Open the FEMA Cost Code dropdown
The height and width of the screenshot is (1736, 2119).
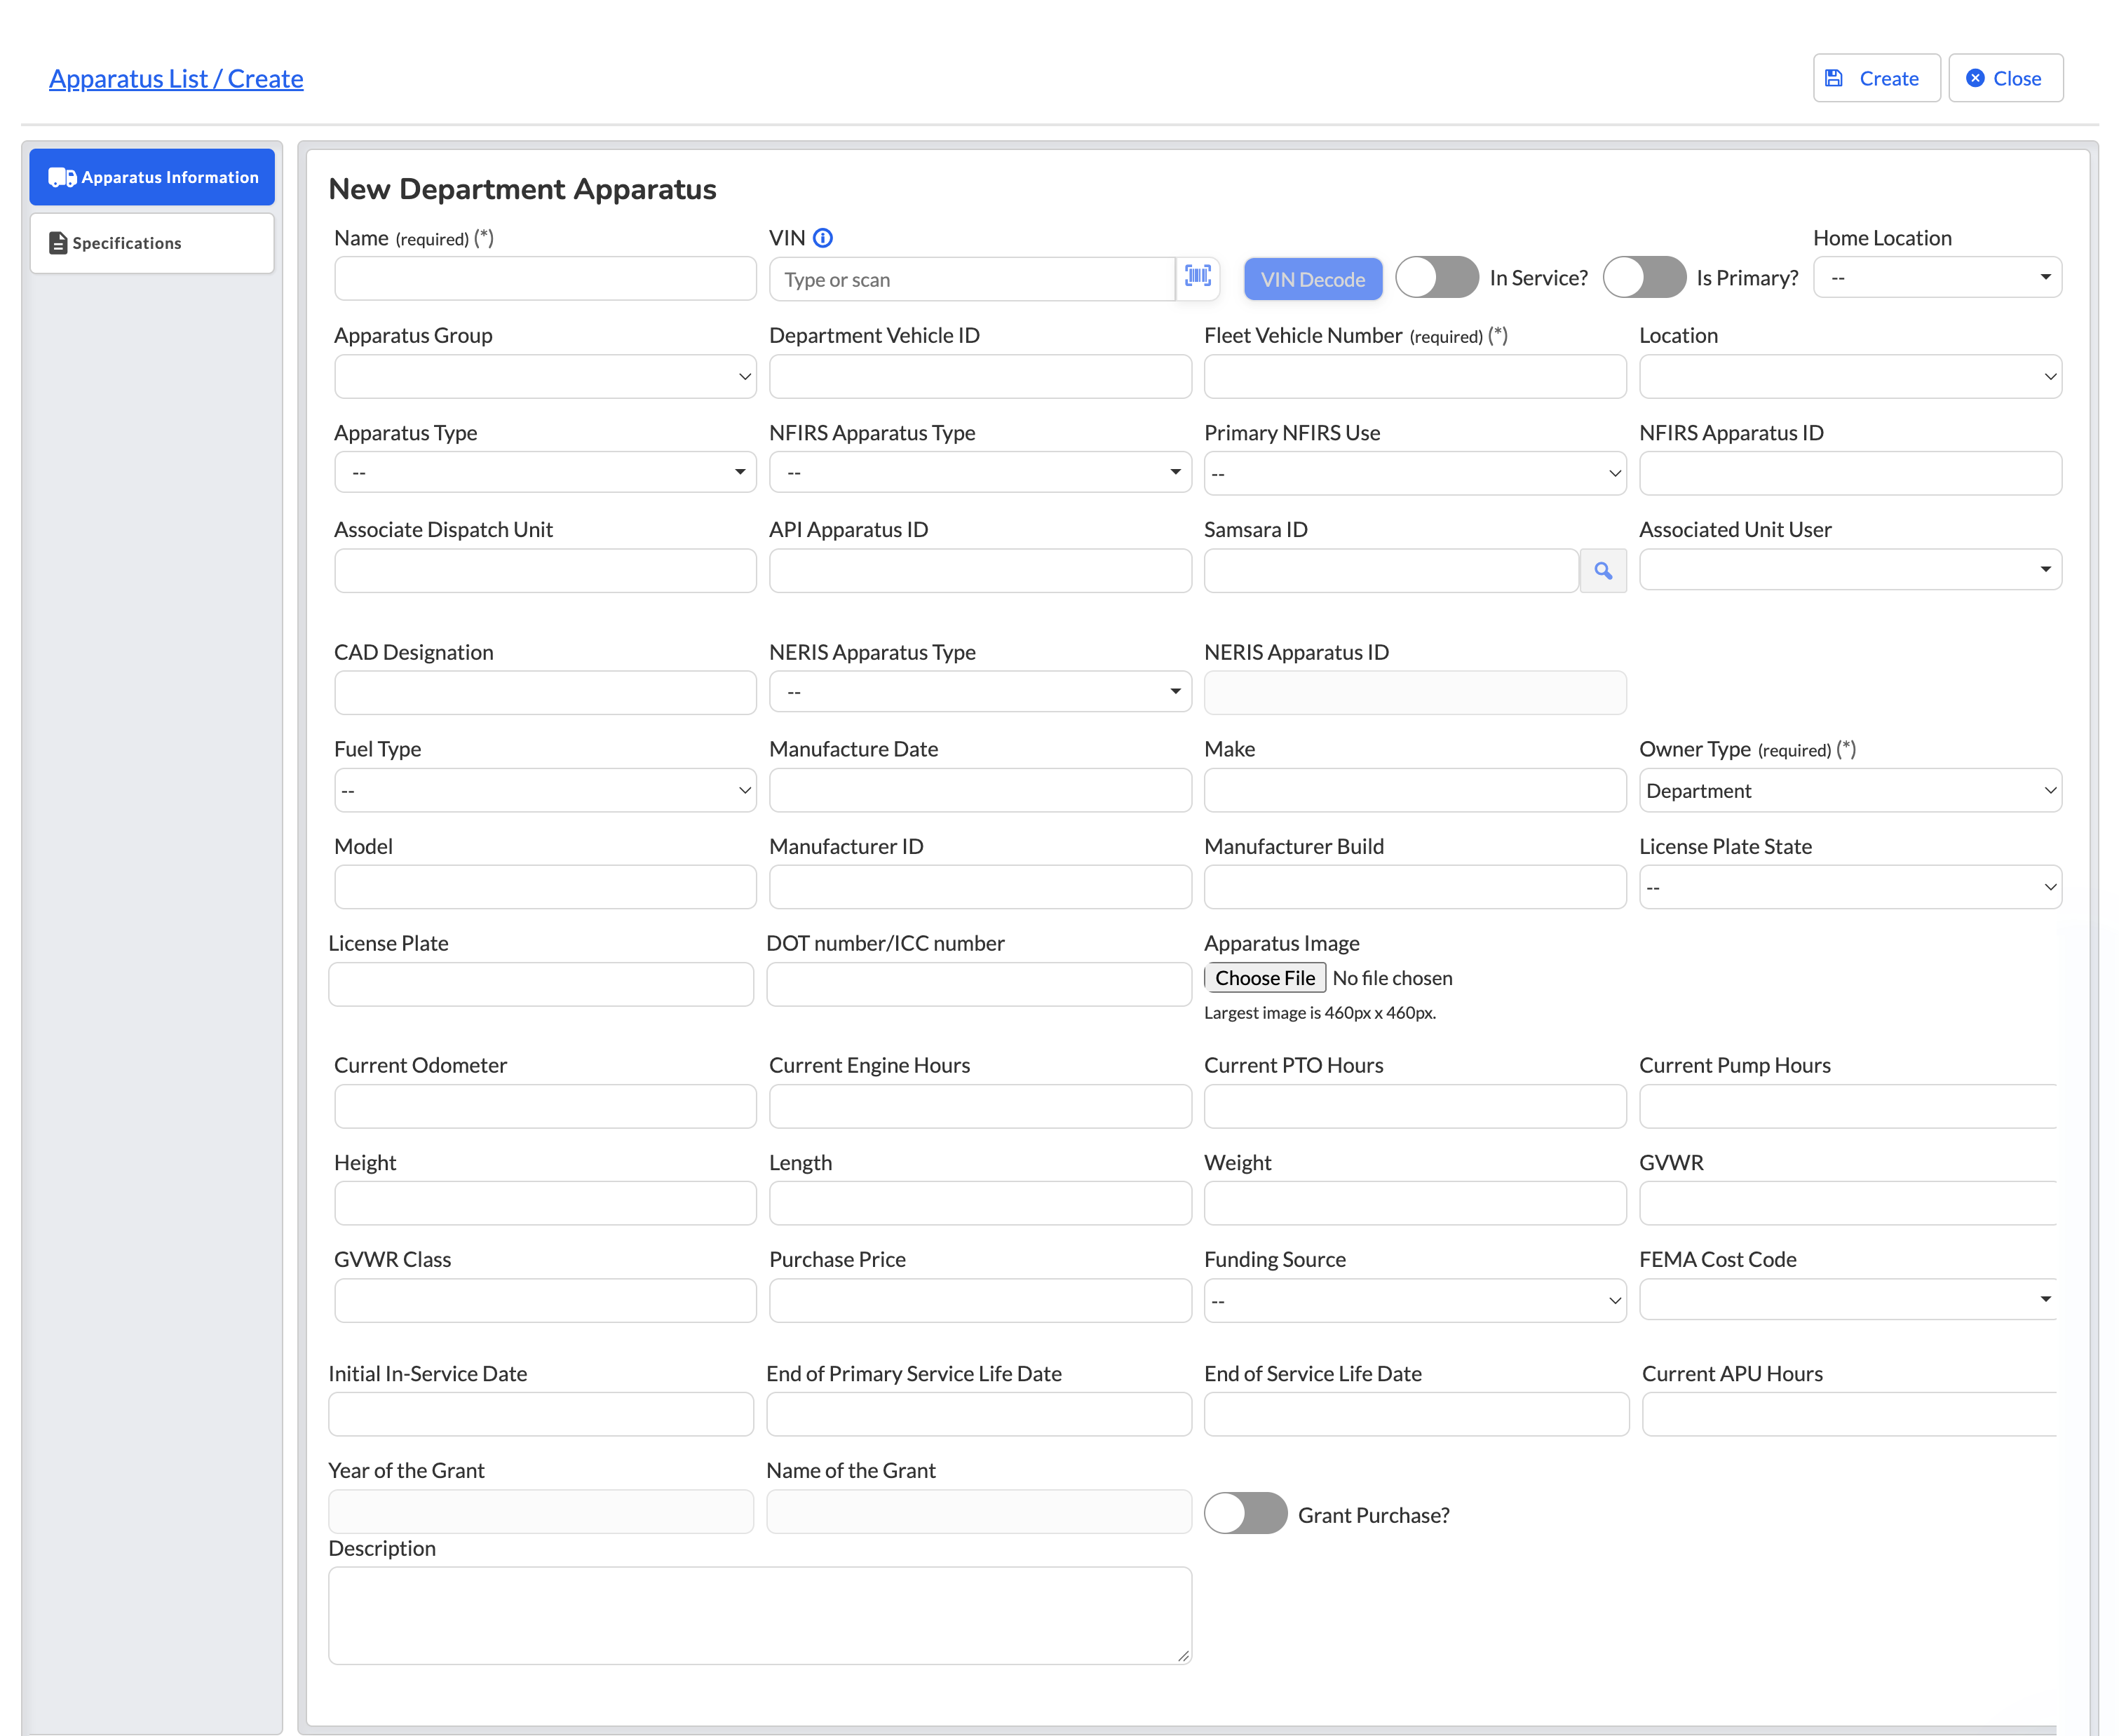click(x=1847, y=1299)
